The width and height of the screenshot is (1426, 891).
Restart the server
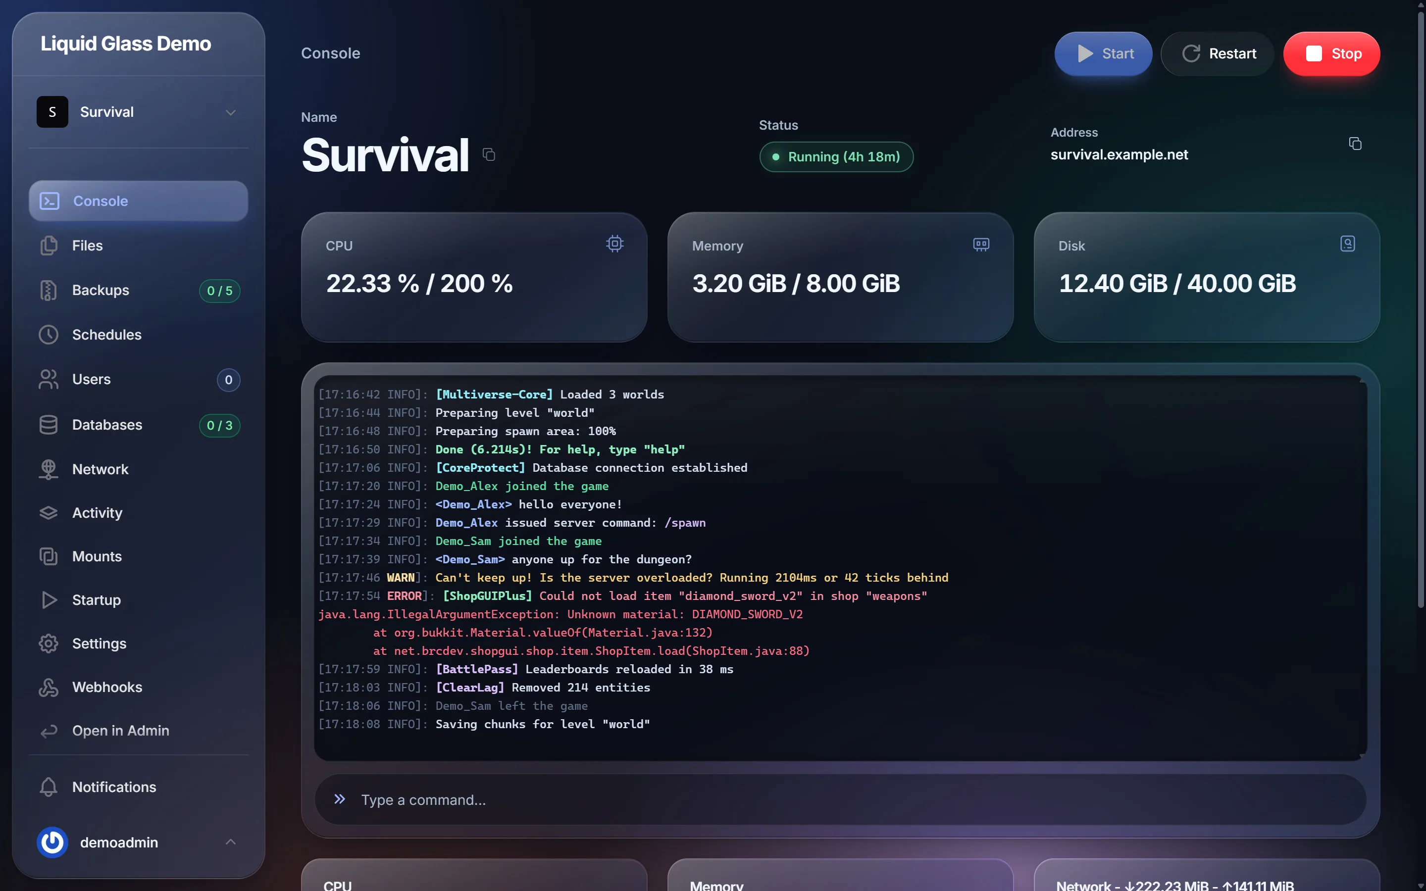tap(1218, 53)
